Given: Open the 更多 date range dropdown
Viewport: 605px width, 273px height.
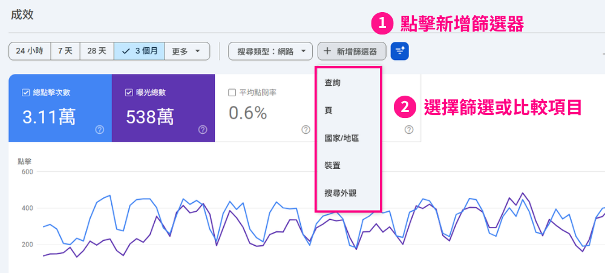Looking at the screenshot, I should (x=187, y=51).
